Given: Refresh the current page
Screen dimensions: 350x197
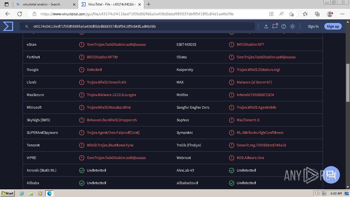Looking at the screenshot, I should (20, 14).
